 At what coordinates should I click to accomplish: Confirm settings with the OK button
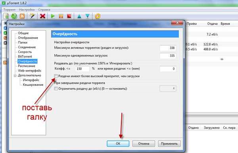click(118, 144)
